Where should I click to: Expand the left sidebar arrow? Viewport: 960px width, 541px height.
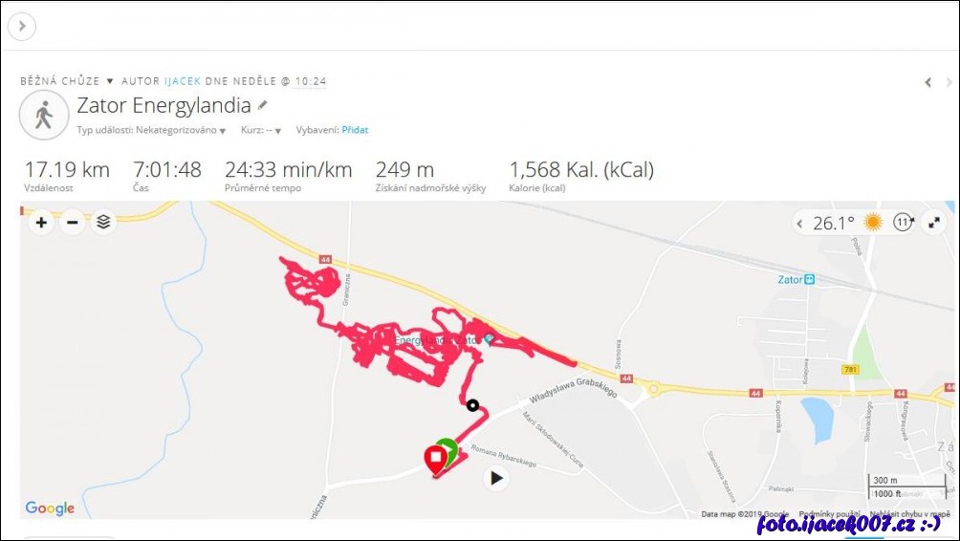click(x=21, y=26)
